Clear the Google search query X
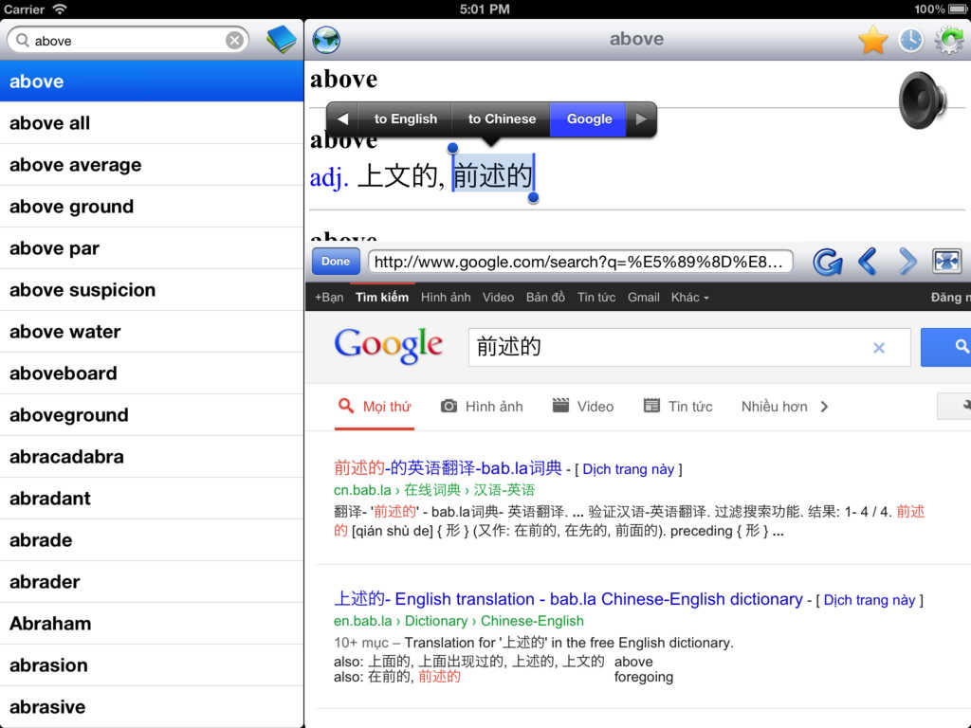 (x=878, y=348)
